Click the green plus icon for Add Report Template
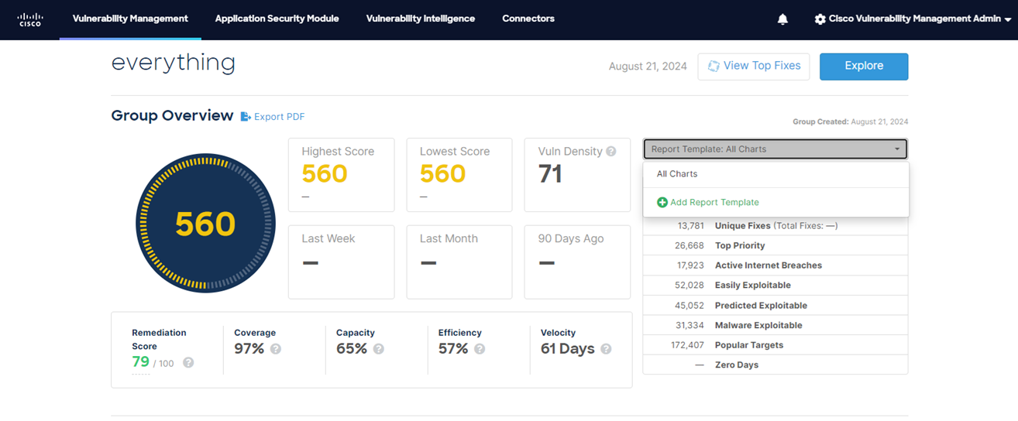The width and height of the screenshot is (1018, 421). point(662,202)
